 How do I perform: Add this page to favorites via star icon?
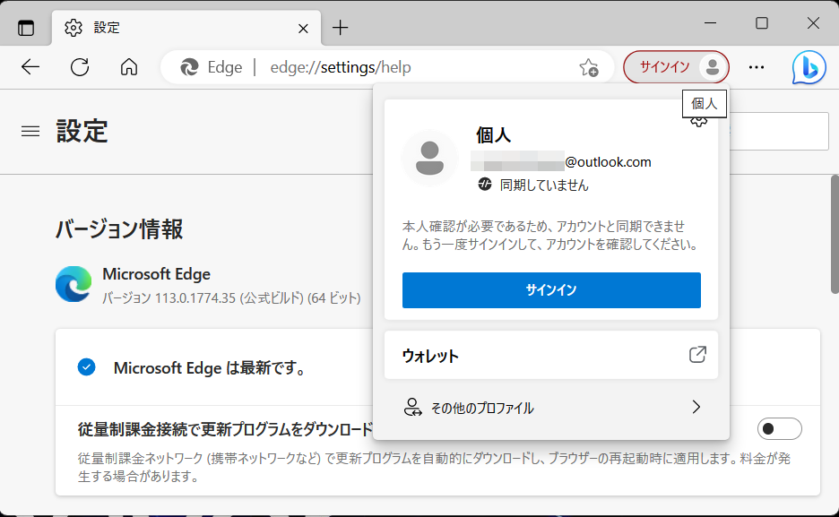589,67
